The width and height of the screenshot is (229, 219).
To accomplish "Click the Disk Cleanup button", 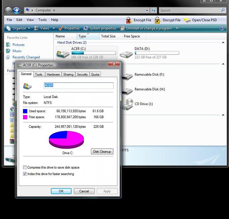I will tap(102, 152).
